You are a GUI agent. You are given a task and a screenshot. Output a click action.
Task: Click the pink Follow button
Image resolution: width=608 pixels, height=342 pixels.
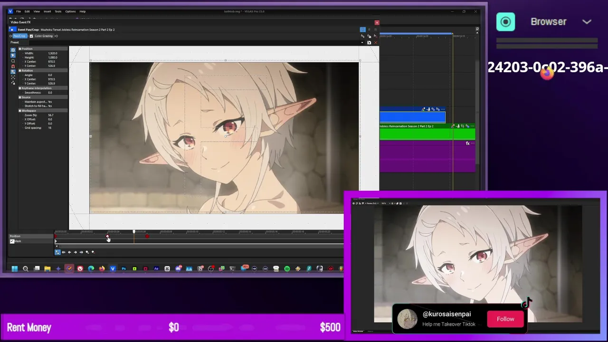(x=505, y=319)
